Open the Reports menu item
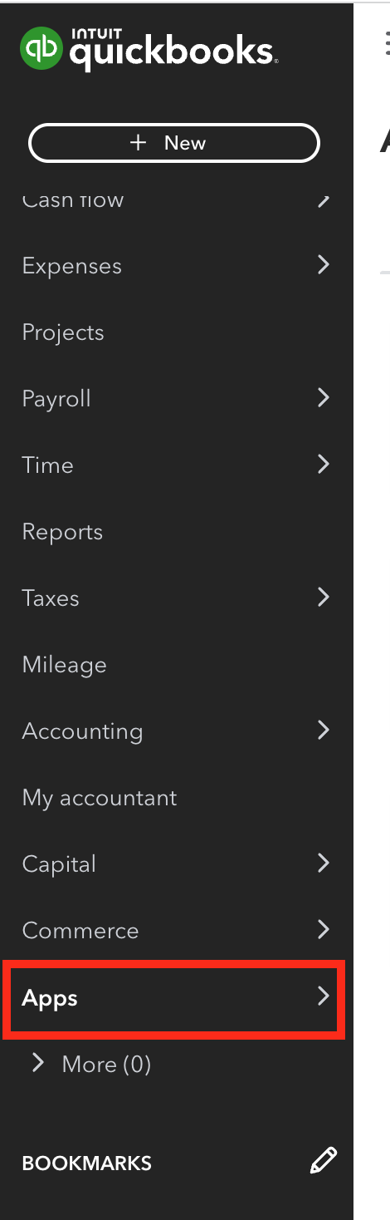Screen dimensions: 390x1220 (x=62, y=532)
